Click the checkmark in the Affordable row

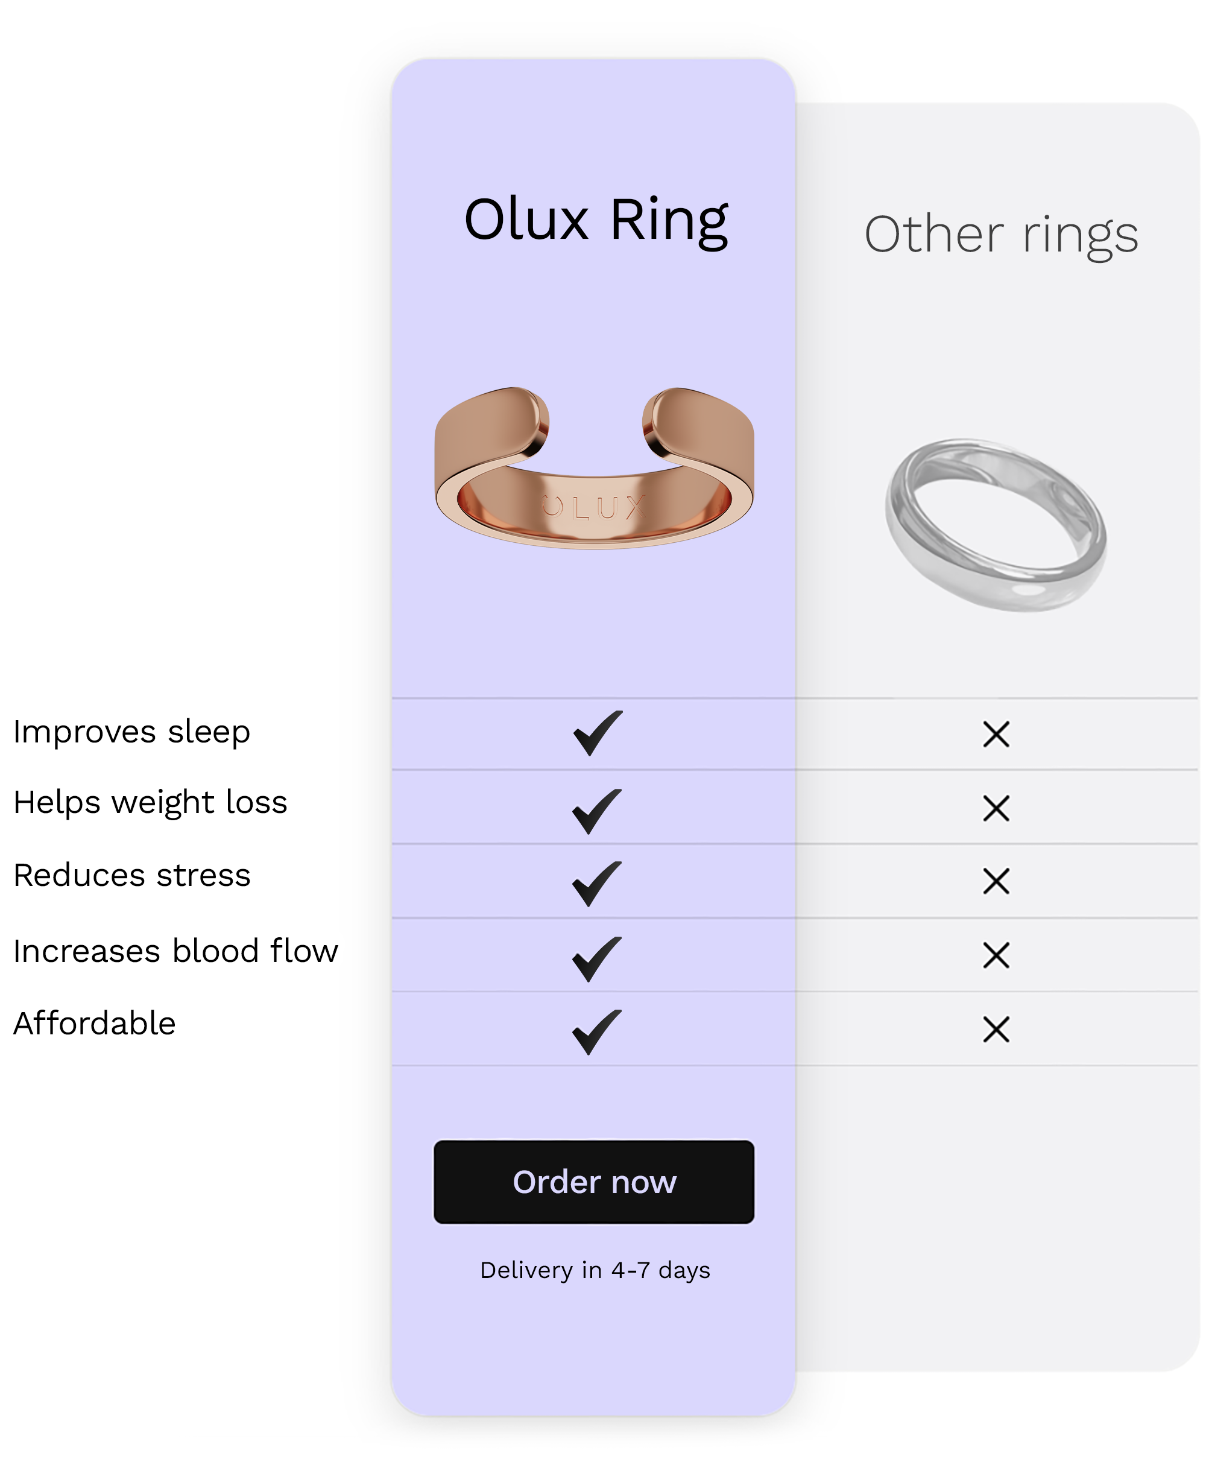[x=596, y=1032]
